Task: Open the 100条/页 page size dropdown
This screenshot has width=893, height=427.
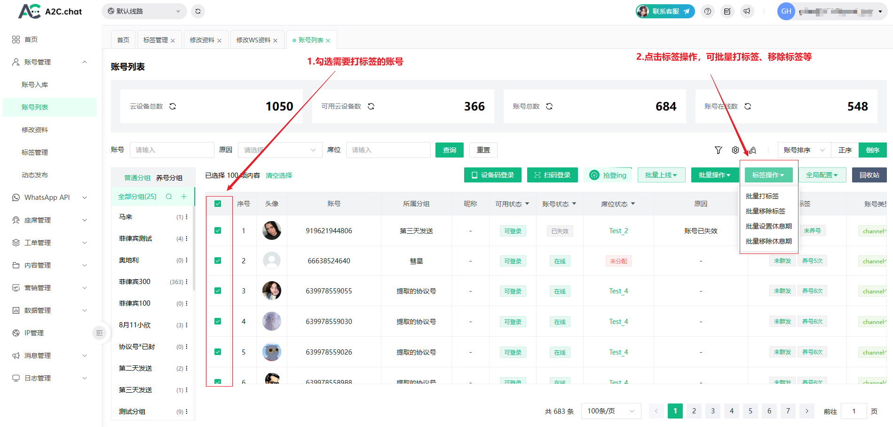Action: click(x=611, y=411)
